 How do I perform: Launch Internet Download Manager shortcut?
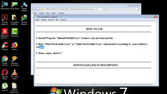[x=24, y=20]
